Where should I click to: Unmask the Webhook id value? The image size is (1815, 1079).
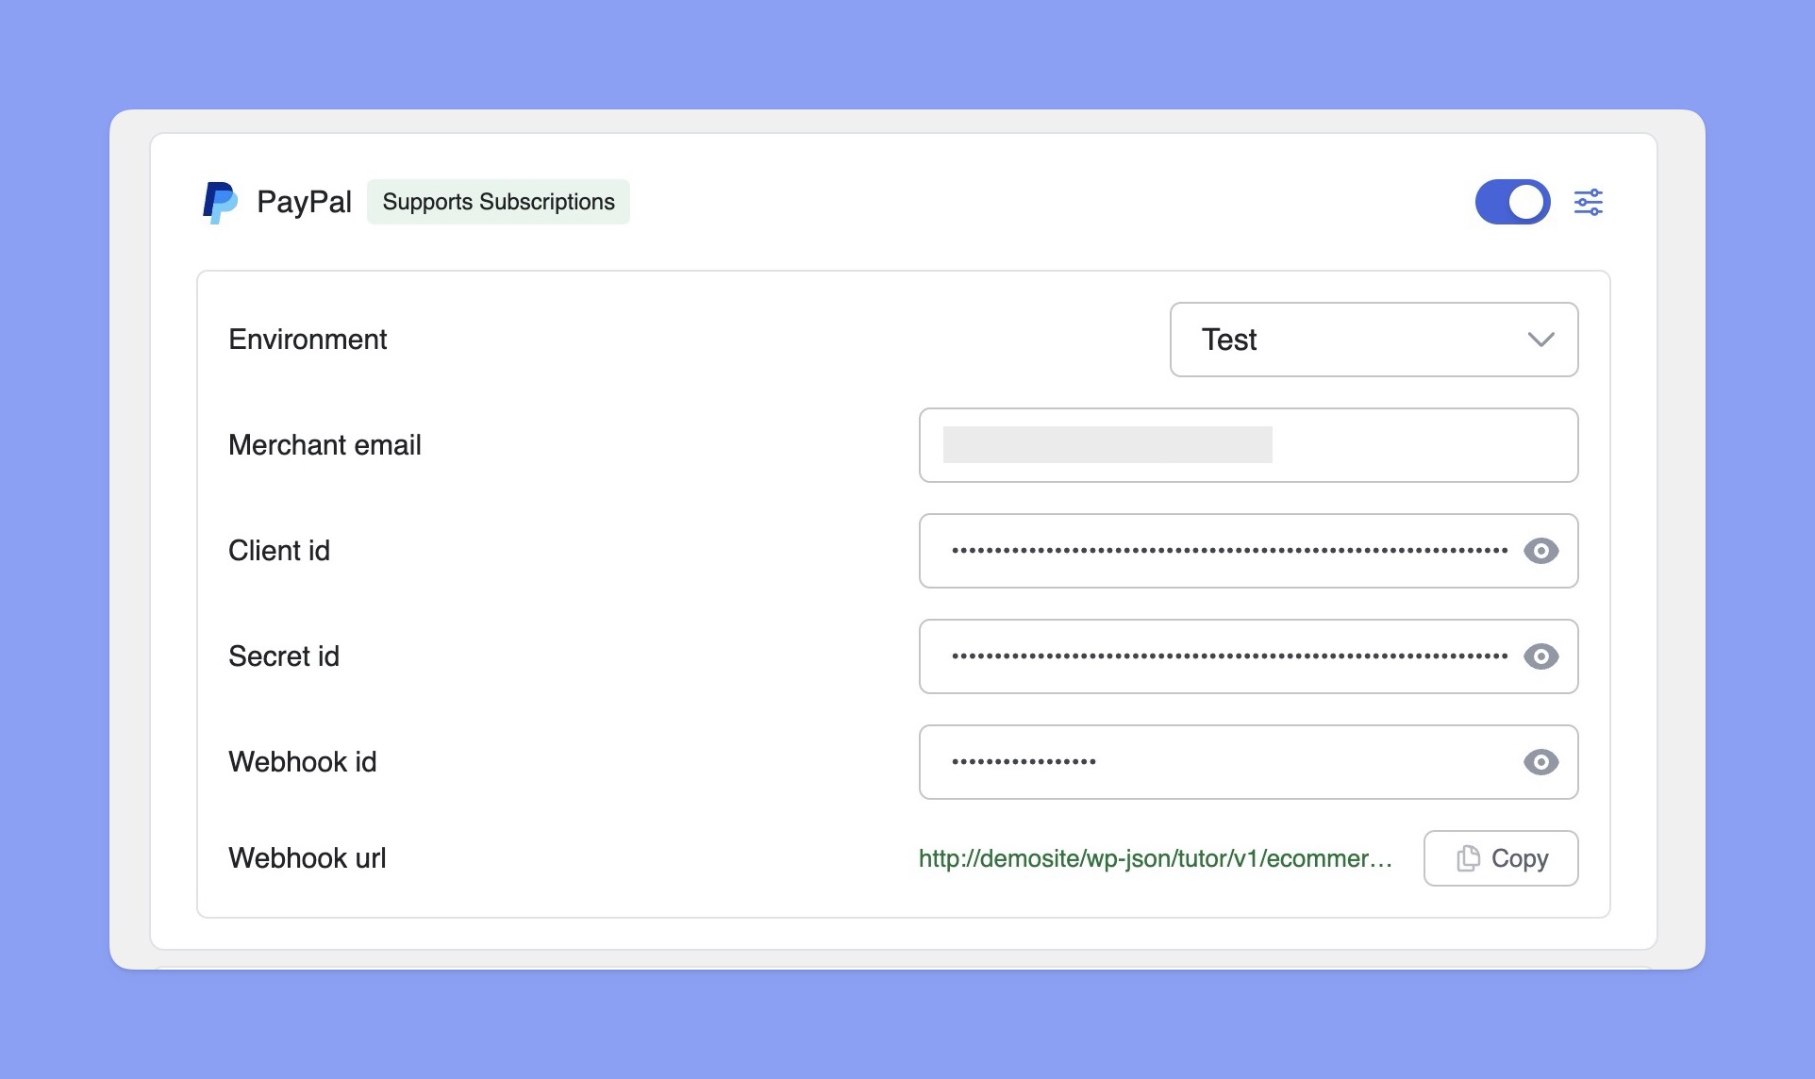(x=1540, y=762)
